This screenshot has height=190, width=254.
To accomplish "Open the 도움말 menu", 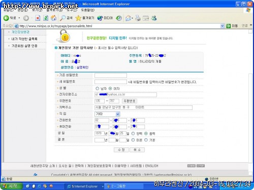I will [x=88, y=10].
